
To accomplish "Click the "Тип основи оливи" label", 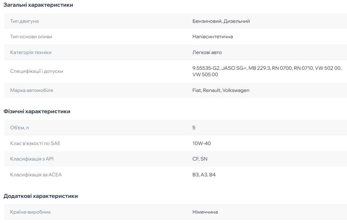I will (31, 37).
